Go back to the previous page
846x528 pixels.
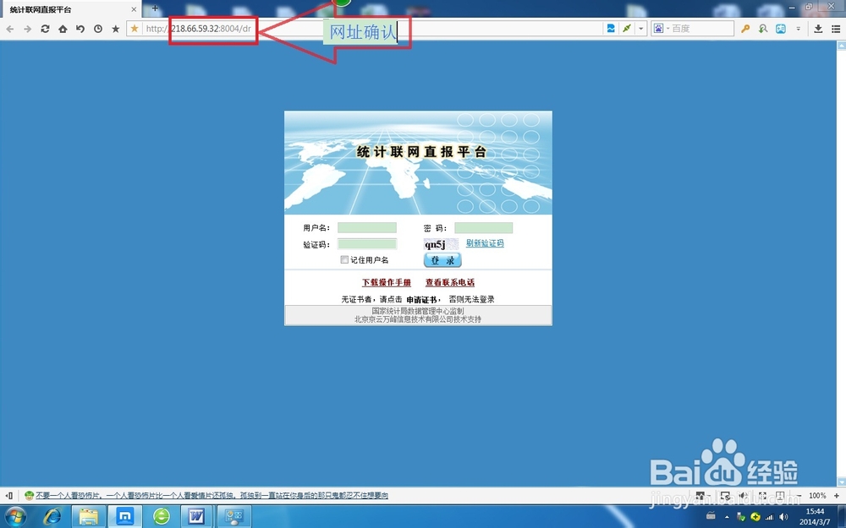[9, 29]
